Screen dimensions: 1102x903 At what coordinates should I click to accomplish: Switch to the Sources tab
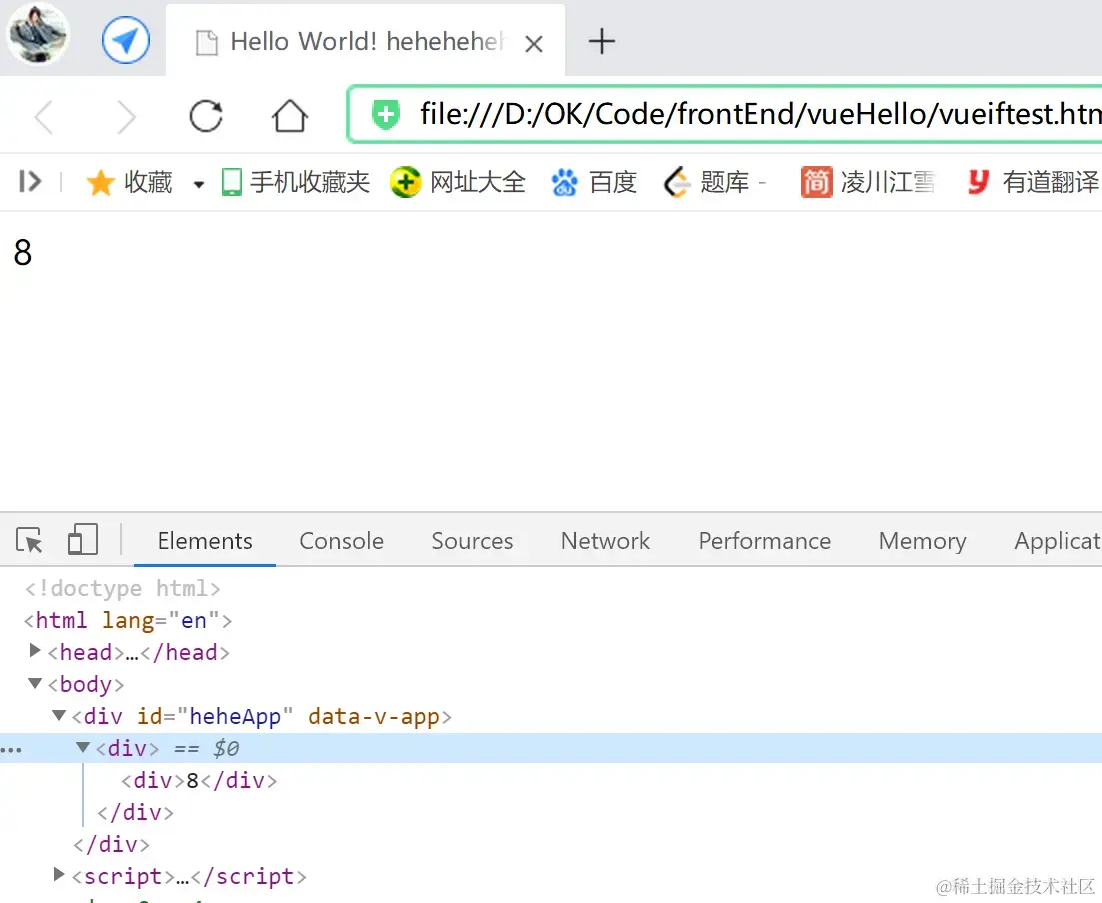tap(472, 541)
